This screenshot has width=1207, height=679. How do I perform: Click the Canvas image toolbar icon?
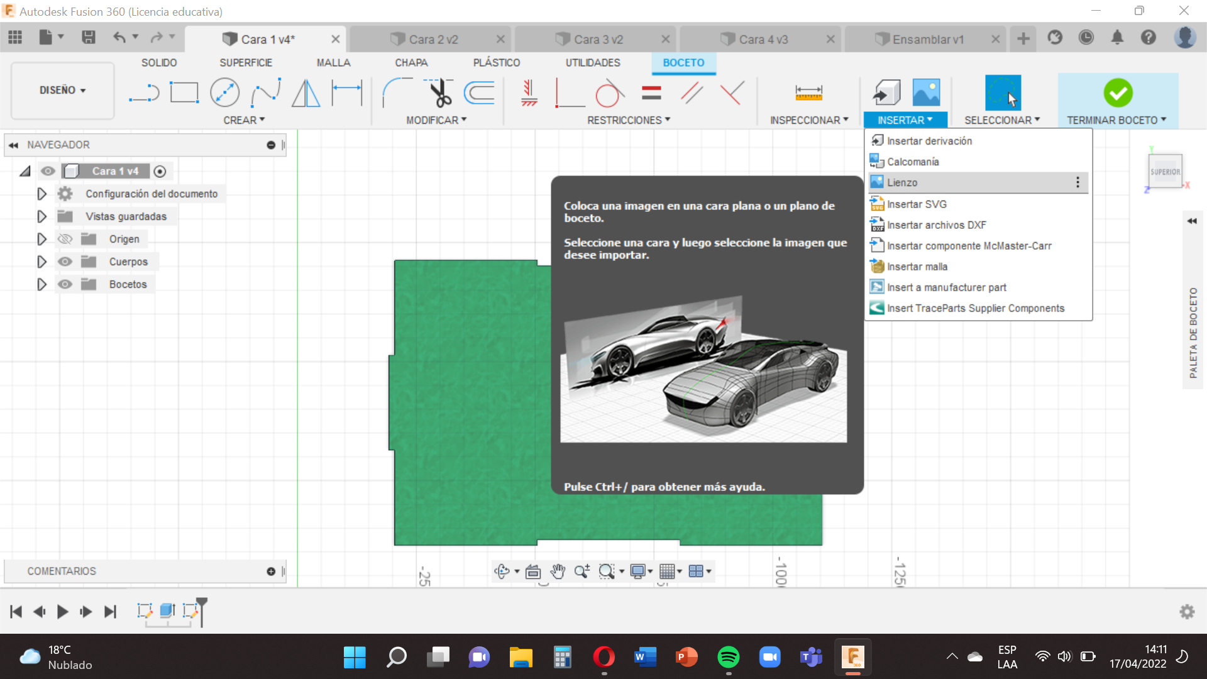[926, 93]
